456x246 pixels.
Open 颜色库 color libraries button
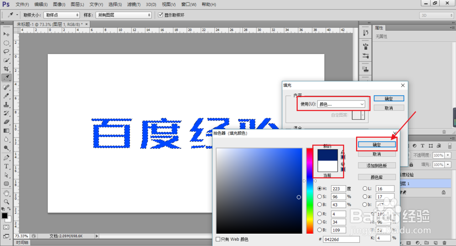coord(377,177)
